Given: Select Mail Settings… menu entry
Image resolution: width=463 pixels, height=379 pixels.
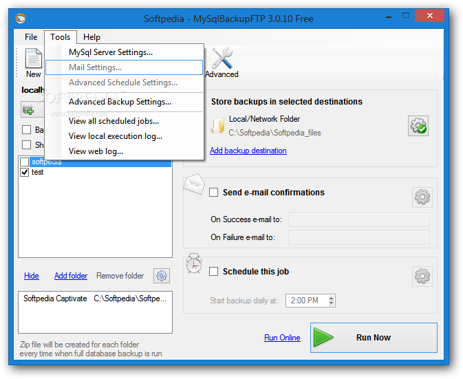Looking at the screenshot, I should click(124, 67).
